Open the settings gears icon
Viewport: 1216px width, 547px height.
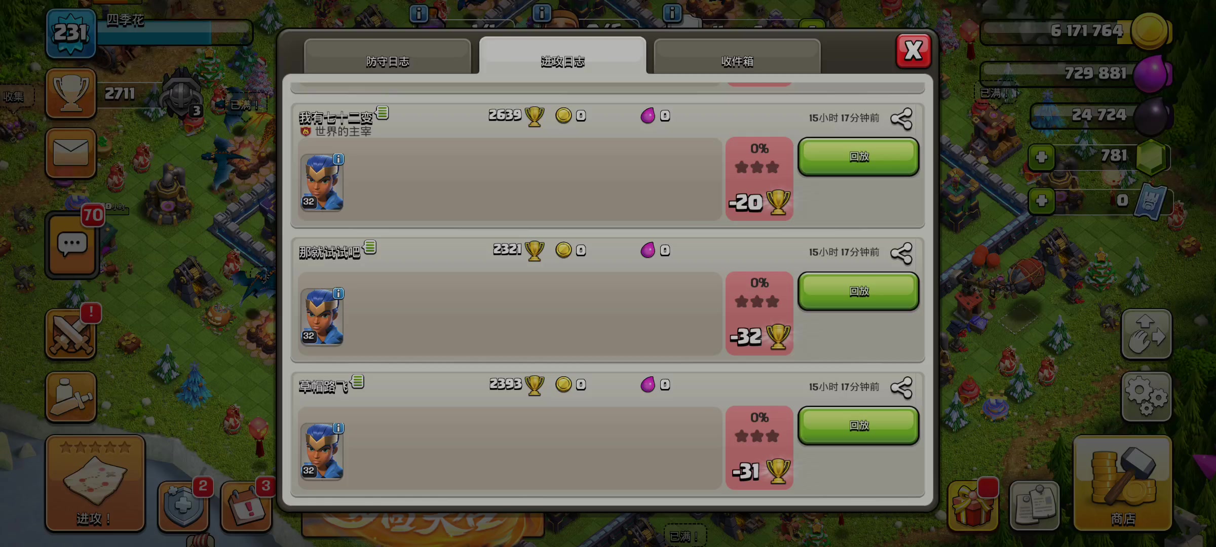[x=1146, y=398]
